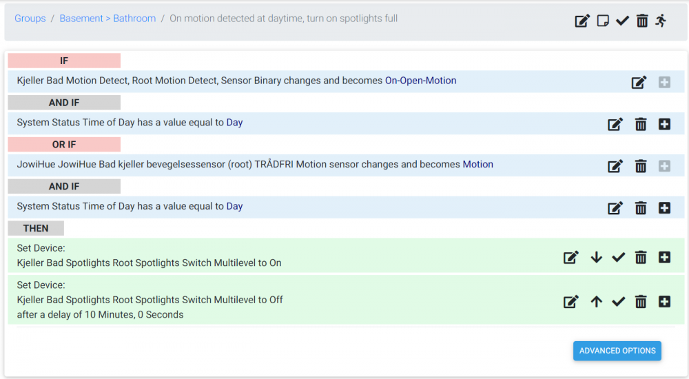Open the Basement > Bathroom breadcrumb link

[x=107, y=19]
